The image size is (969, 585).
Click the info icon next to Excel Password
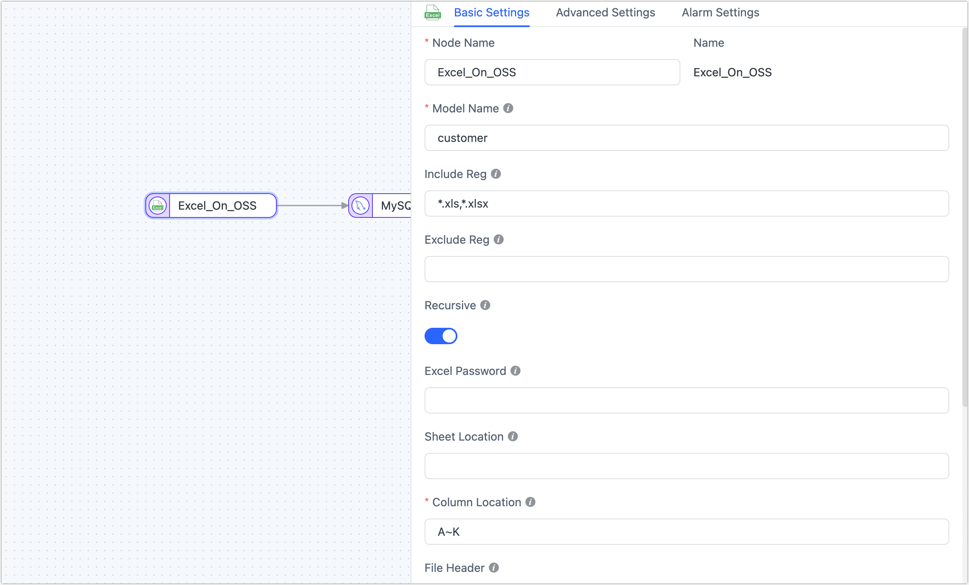(x=515, y=371)
